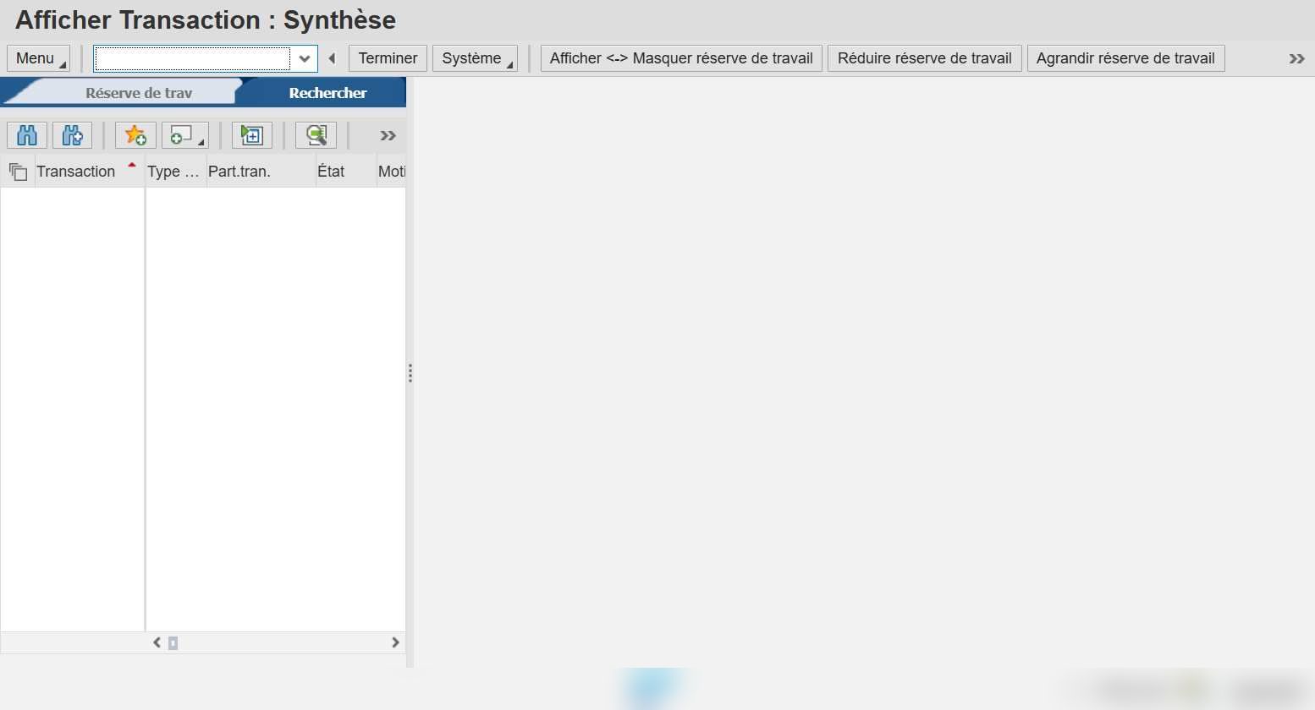Click the back arrow next to command field
1315x710 pixels.
pos(332,58)
